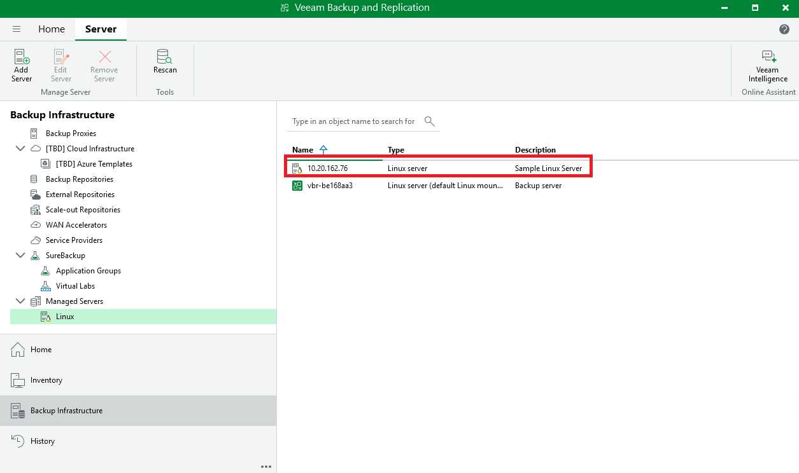Click 'Linux server (default Linux moun...' type cell
The width and height of the screenshot is (799, 473).
coord(445,186)
